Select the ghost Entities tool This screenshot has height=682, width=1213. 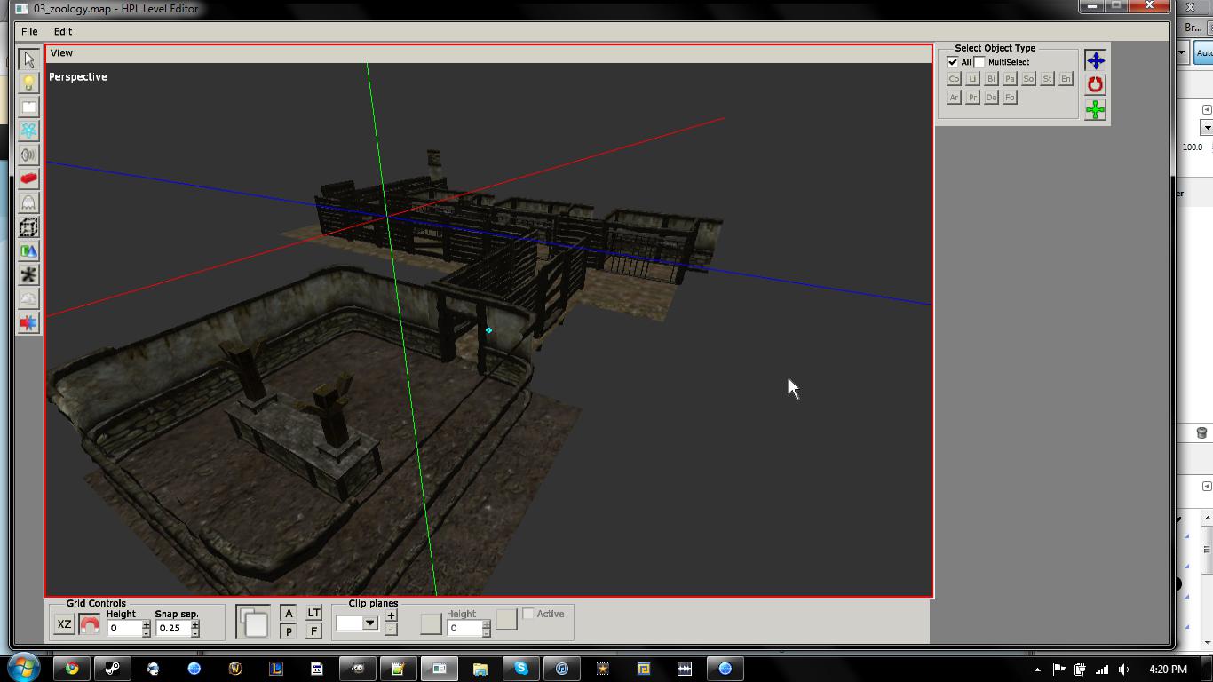point(28,202)
